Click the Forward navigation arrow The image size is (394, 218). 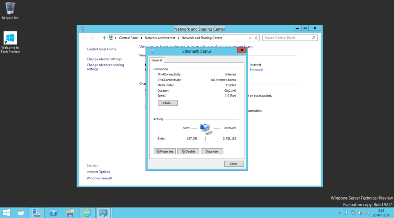click(92, 38)
